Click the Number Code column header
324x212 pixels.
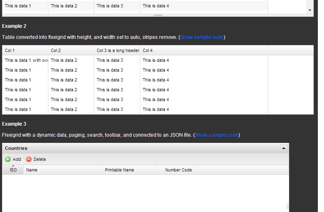pos(178,170)
